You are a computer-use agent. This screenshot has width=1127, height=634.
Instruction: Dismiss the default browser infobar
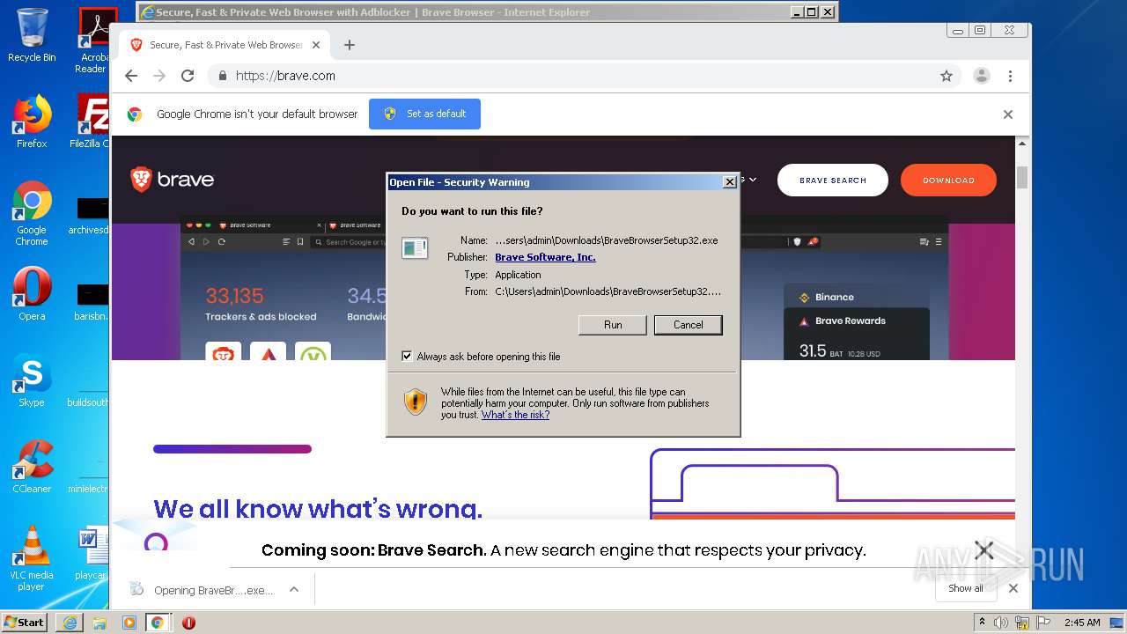pyautogui.click(x=1008, y=114)
